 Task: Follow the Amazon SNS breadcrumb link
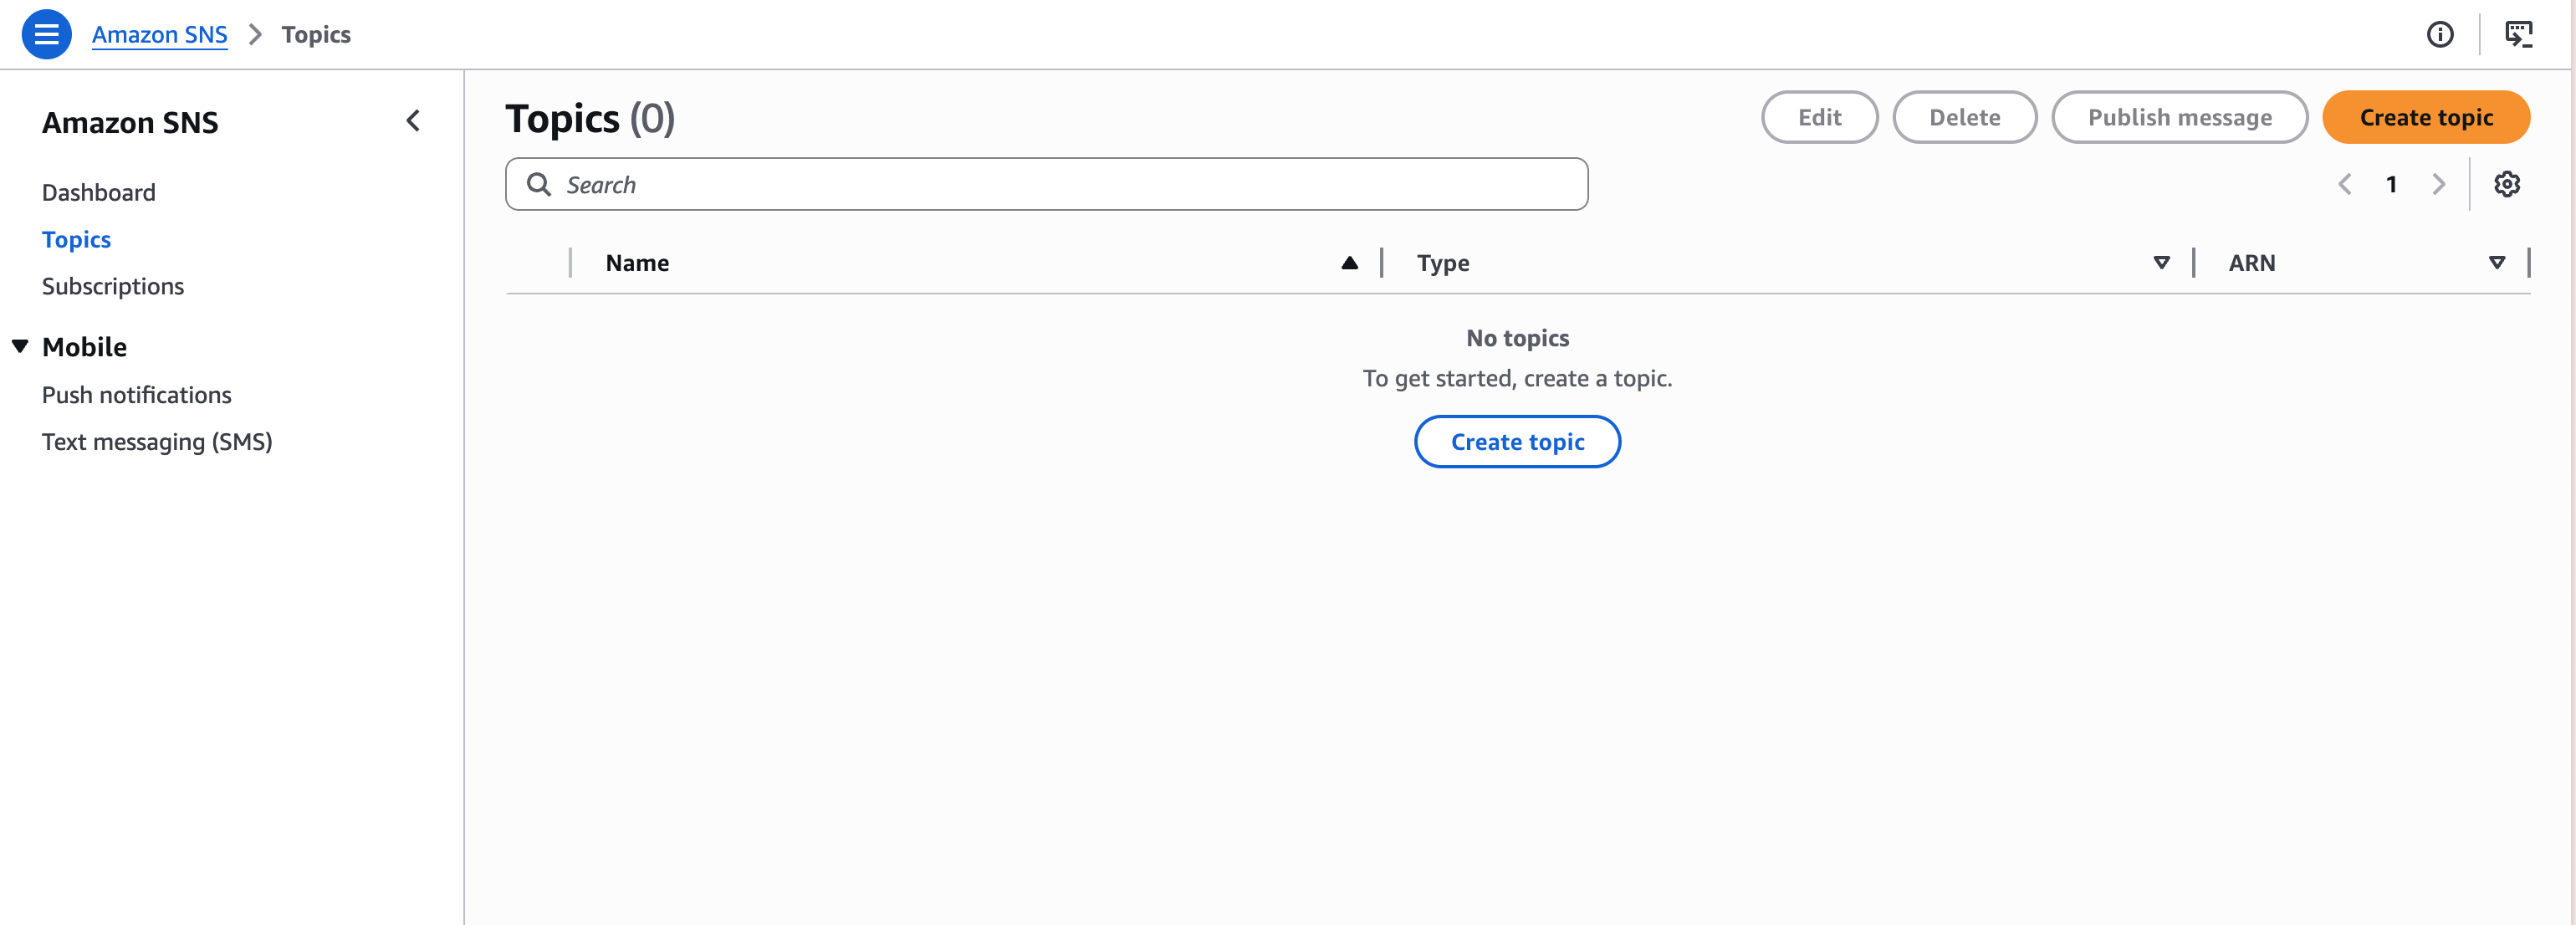tap(160, 34)
